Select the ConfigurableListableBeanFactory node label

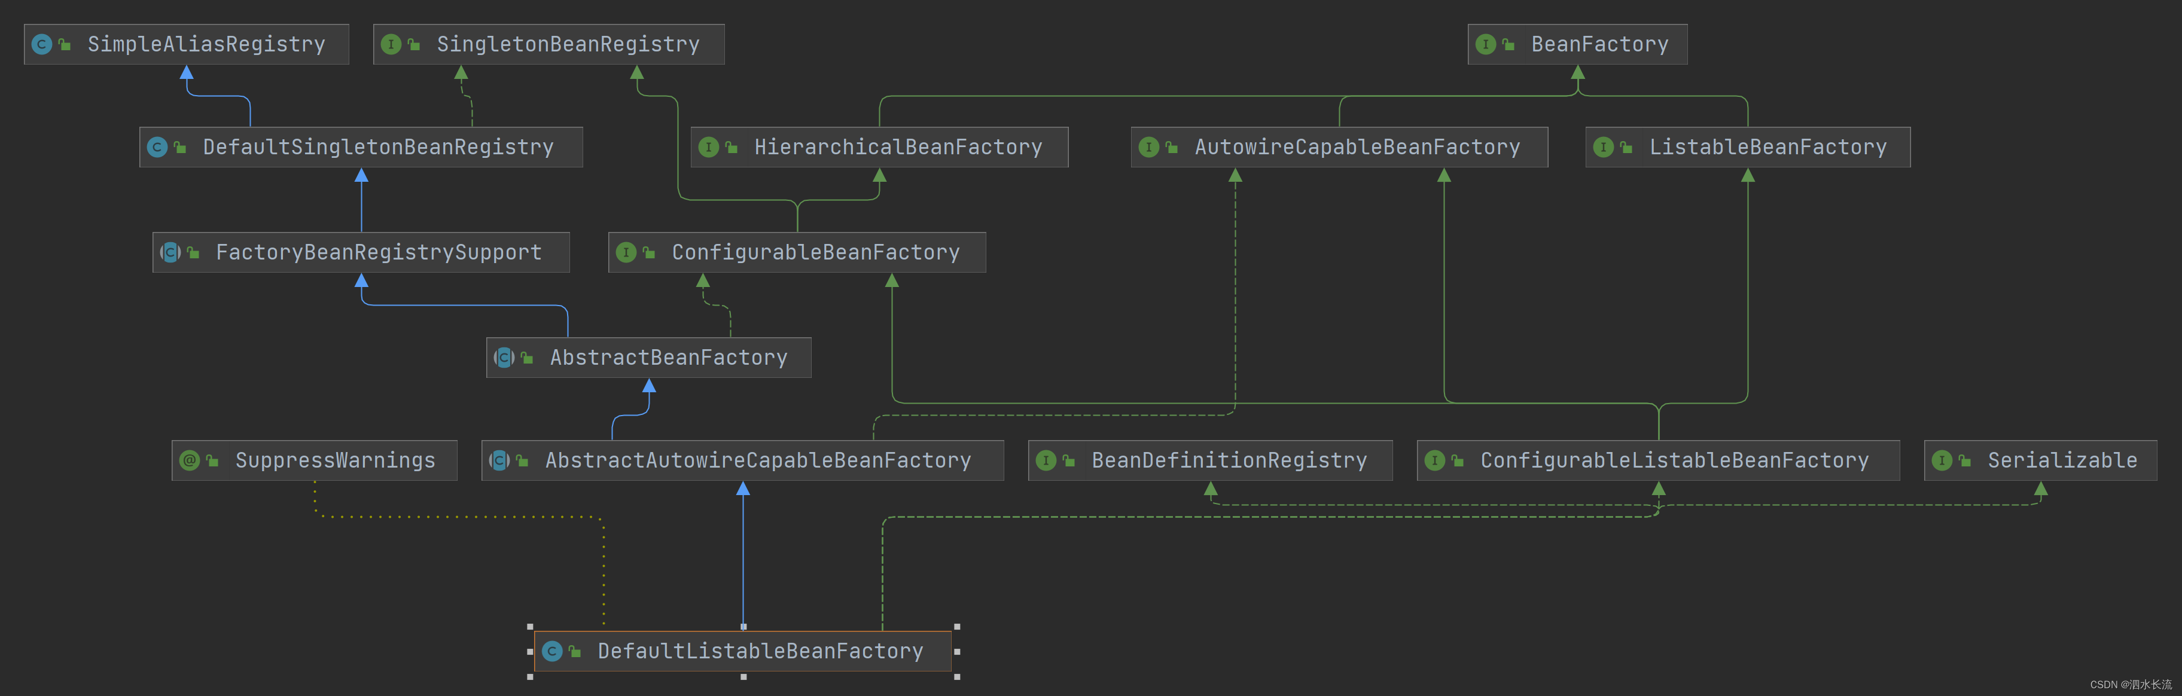tap(1675, 460)
